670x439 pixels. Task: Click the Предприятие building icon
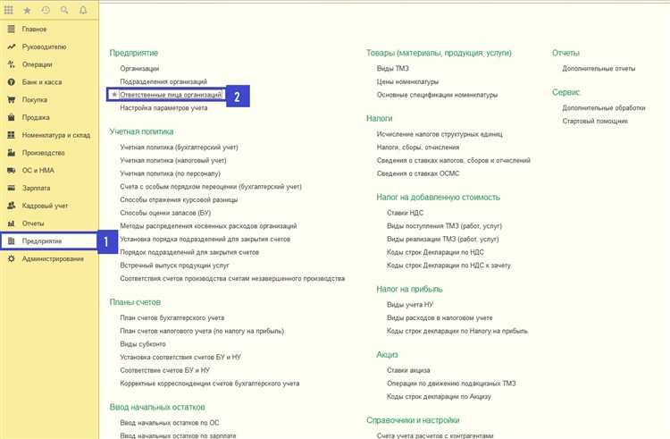(x=11, y=241)
